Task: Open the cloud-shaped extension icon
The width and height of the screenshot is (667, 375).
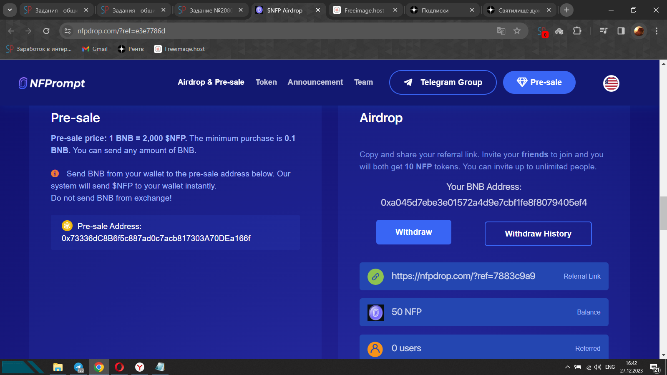Action: click(x=559, y=31)
